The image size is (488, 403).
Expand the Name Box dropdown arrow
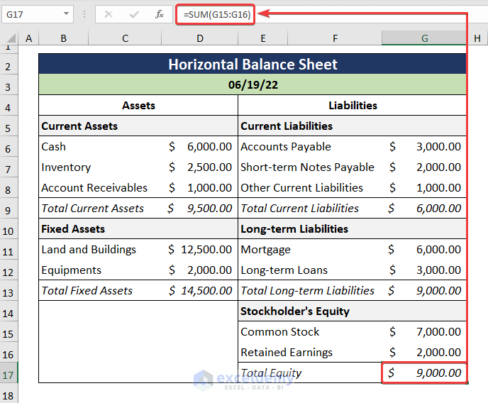tap(67, 13)
